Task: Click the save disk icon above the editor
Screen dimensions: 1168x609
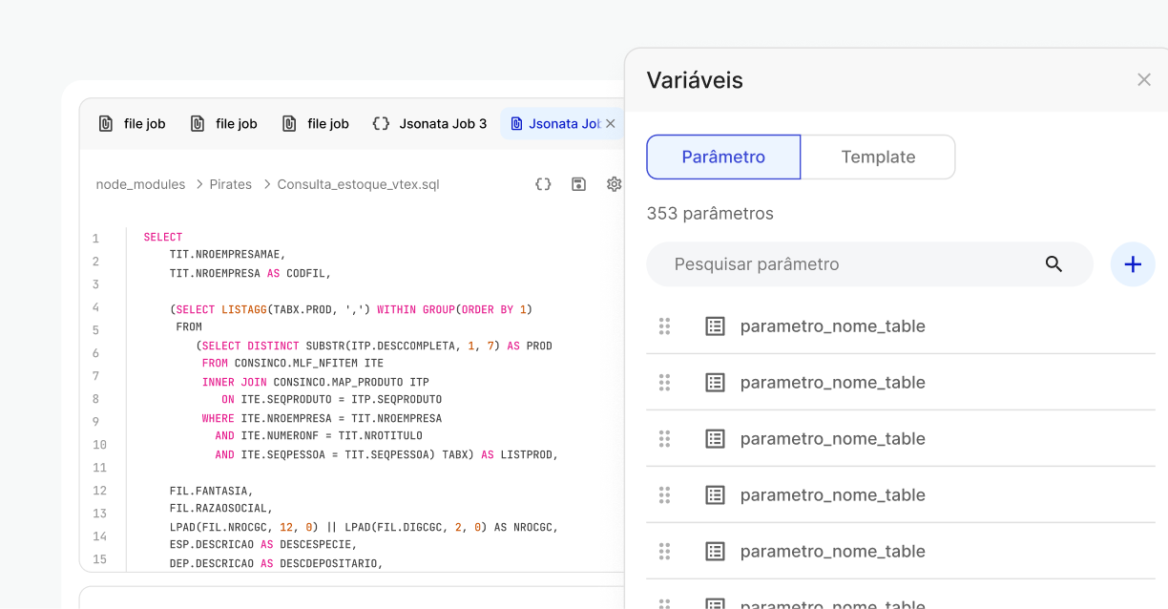Action: pyautogui.click(x=578, y=184)
